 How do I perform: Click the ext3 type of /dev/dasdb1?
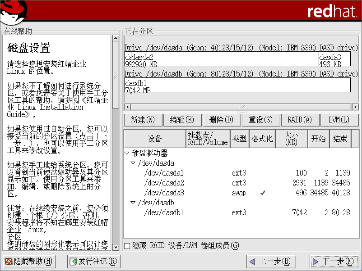239,212
